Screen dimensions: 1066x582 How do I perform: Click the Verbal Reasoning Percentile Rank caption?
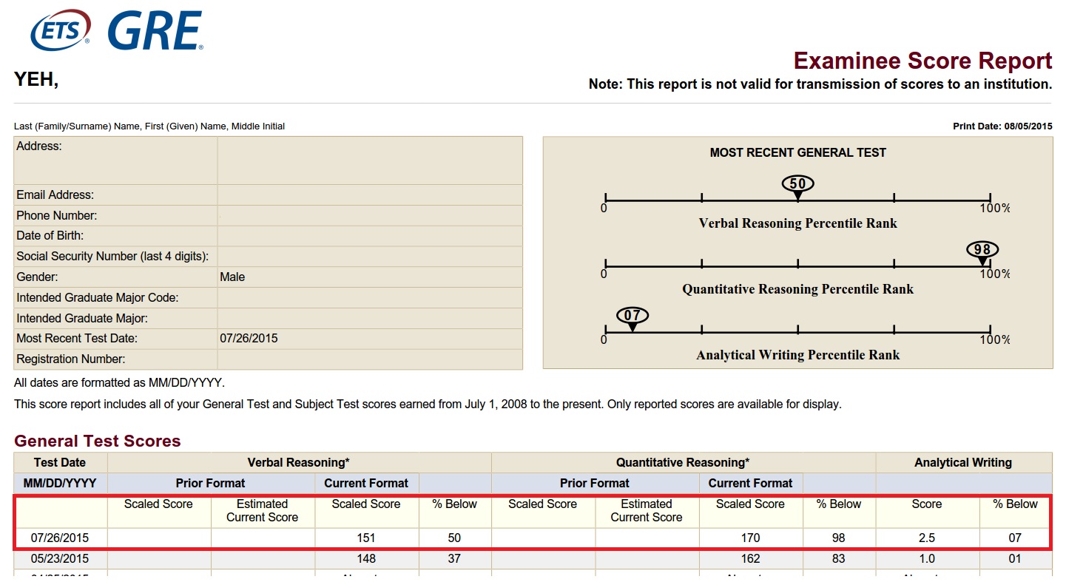(798, 223)
